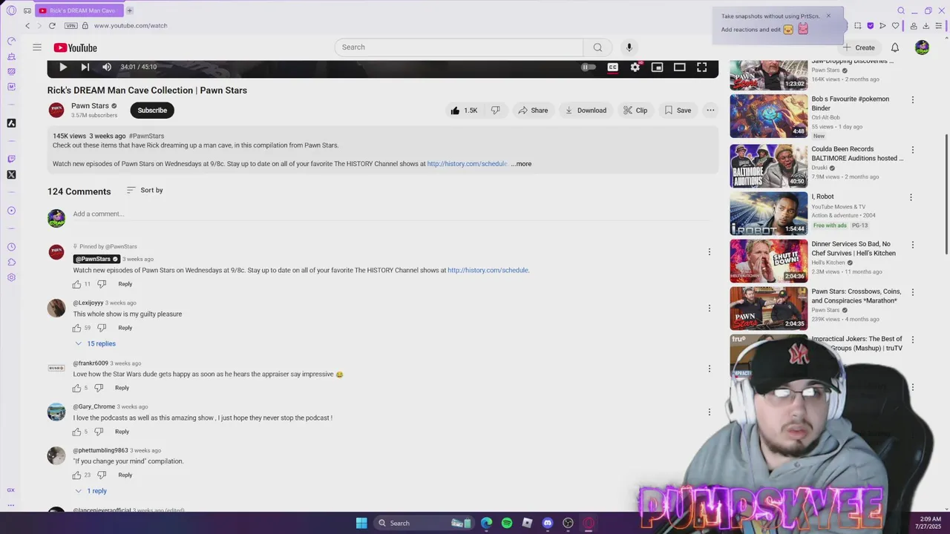Image resolution: width=950 pixels, height=534 pixels.
Task: Dismiss the snapshot tip popup
Action: click(828, 16)
